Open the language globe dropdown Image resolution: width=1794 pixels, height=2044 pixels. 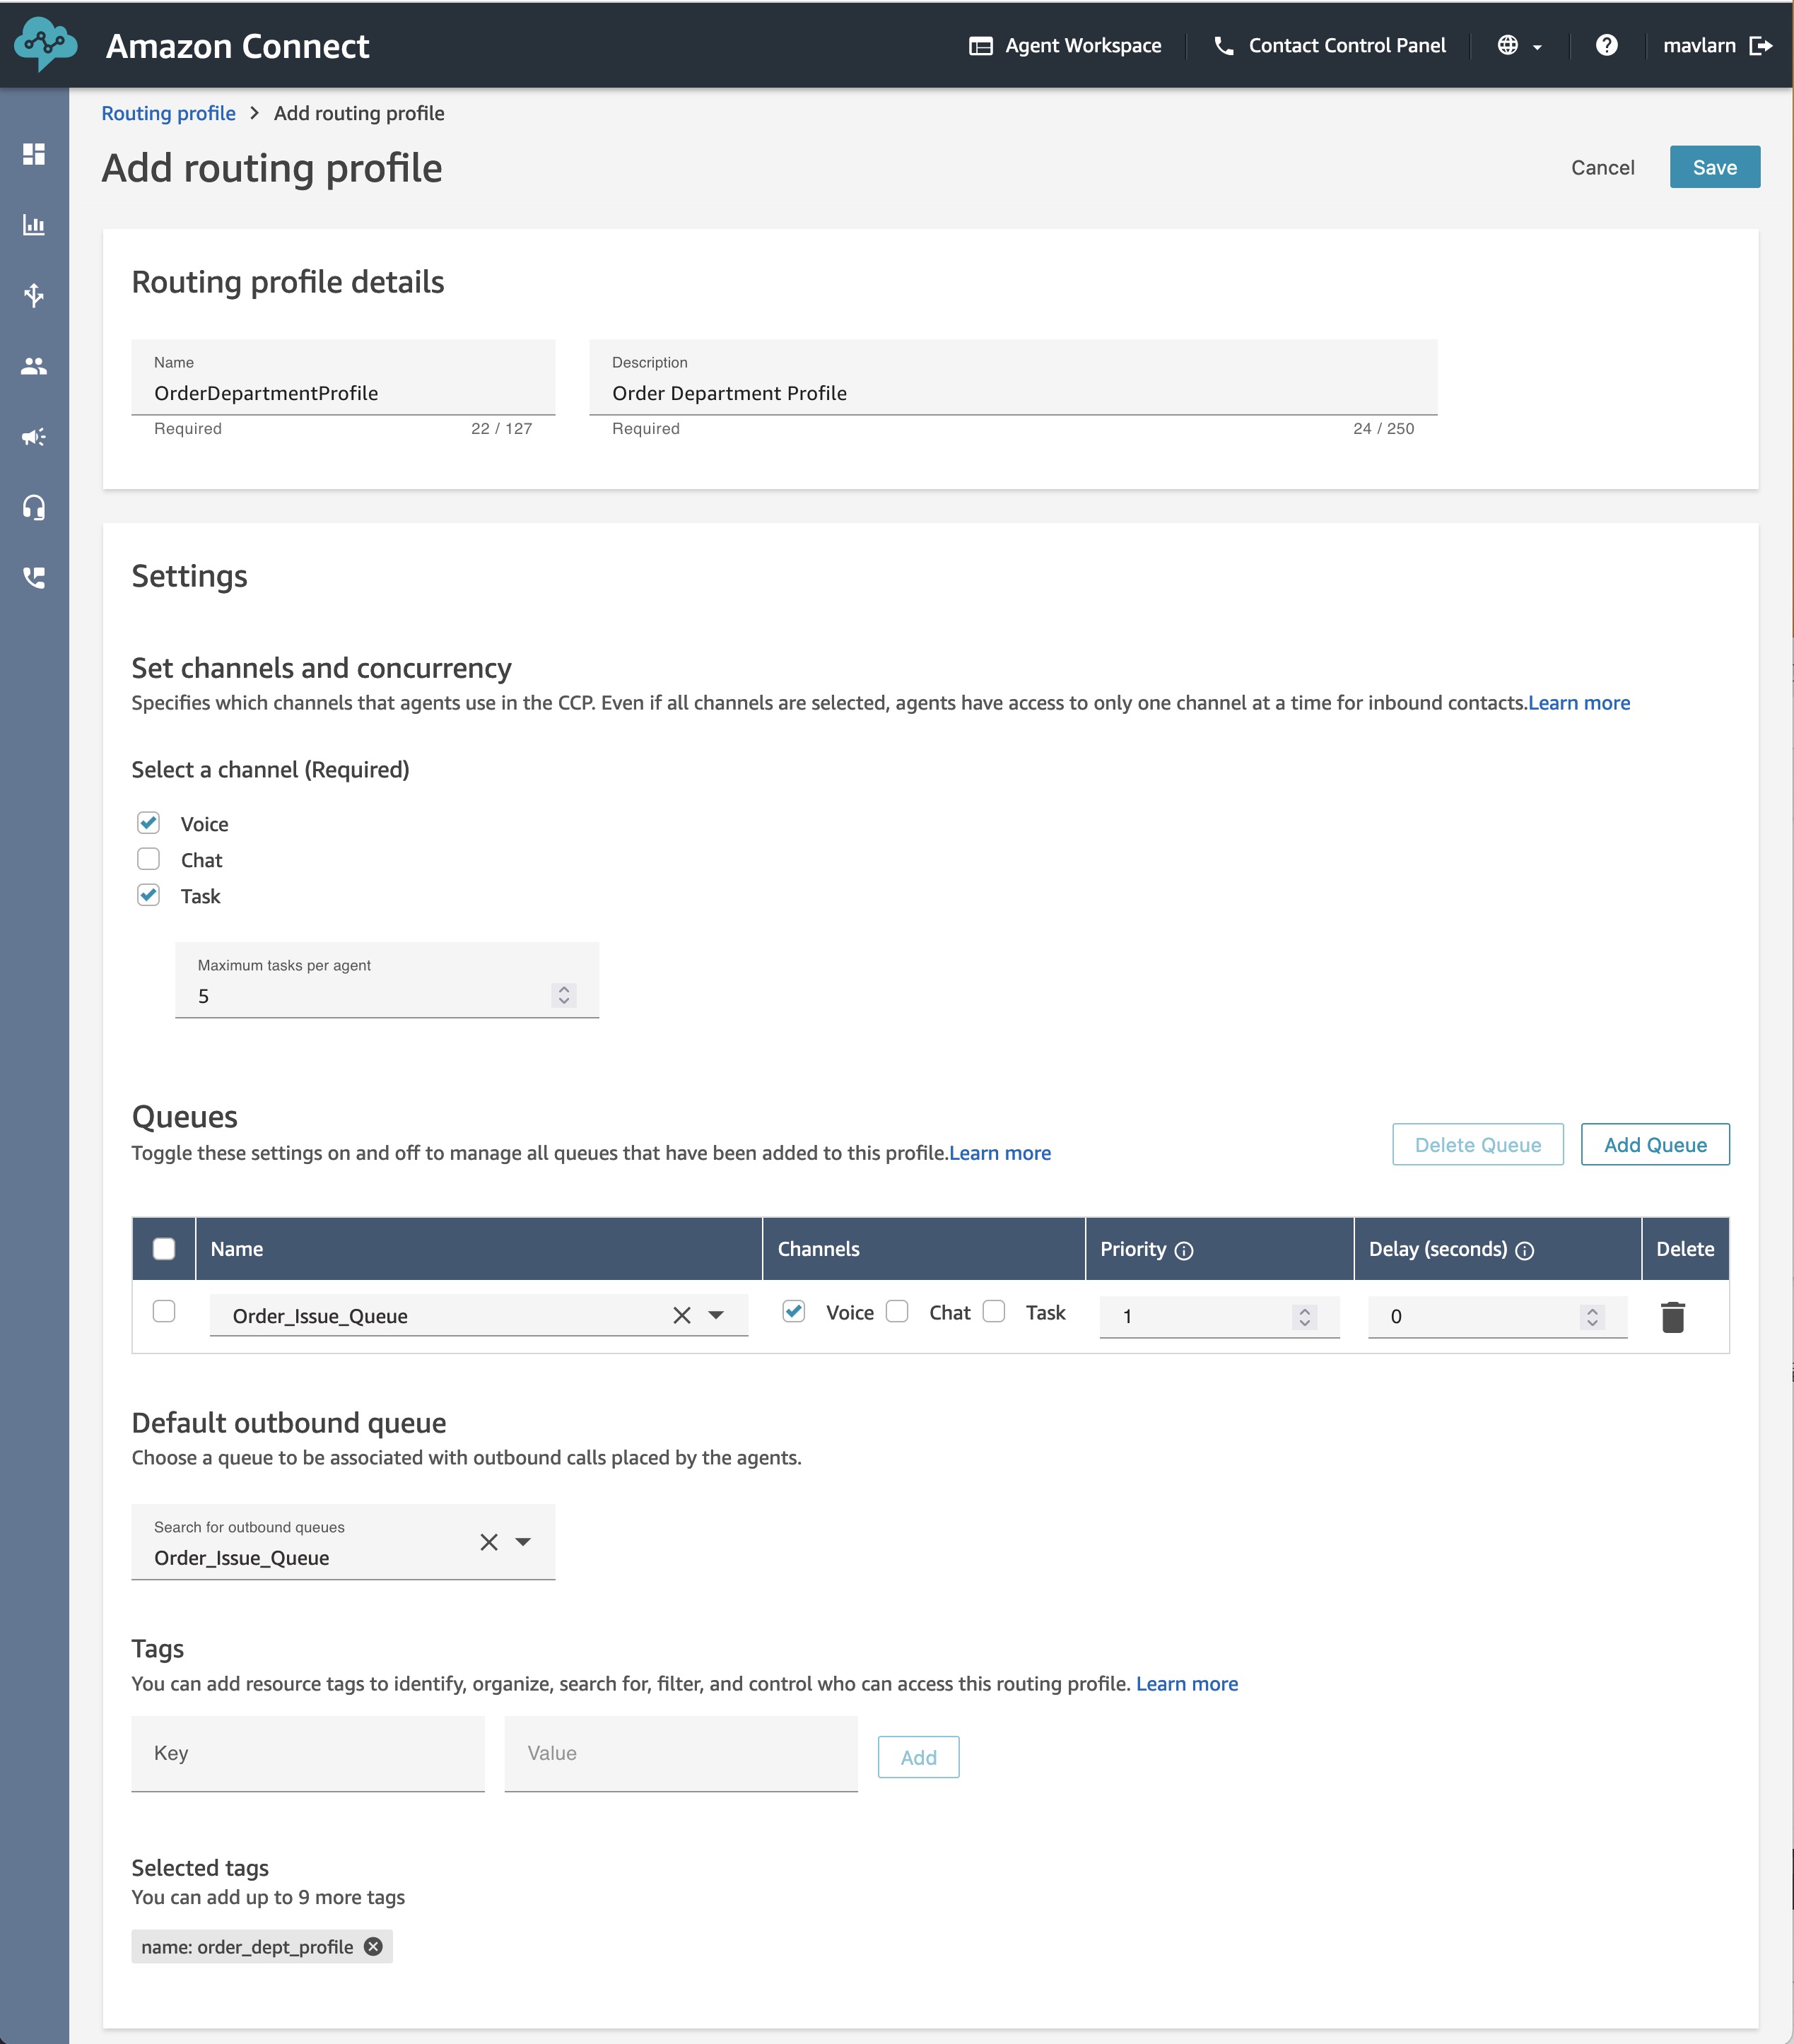pyautogui.click(x=1519, y=45)
